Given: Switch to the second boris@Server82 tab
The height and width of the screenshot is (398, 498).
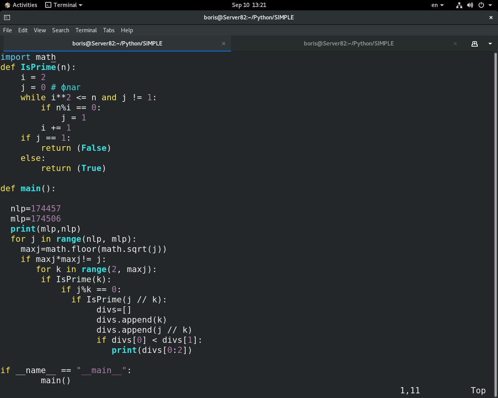Looking at the screenshot, I should 349,44.
